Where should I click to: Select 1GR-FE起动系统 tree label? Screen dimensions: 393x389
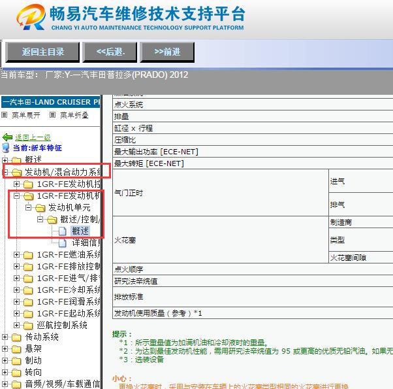tap(69, 314)
